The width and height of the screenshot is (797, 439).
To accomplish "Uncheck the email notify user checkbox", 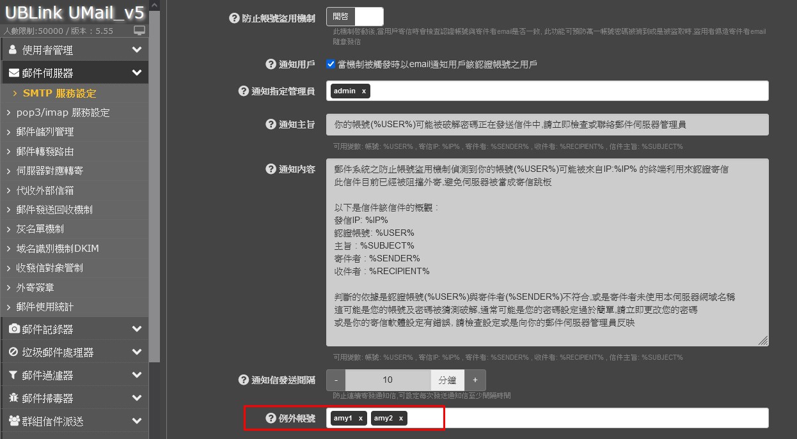I will pos(331,64).
